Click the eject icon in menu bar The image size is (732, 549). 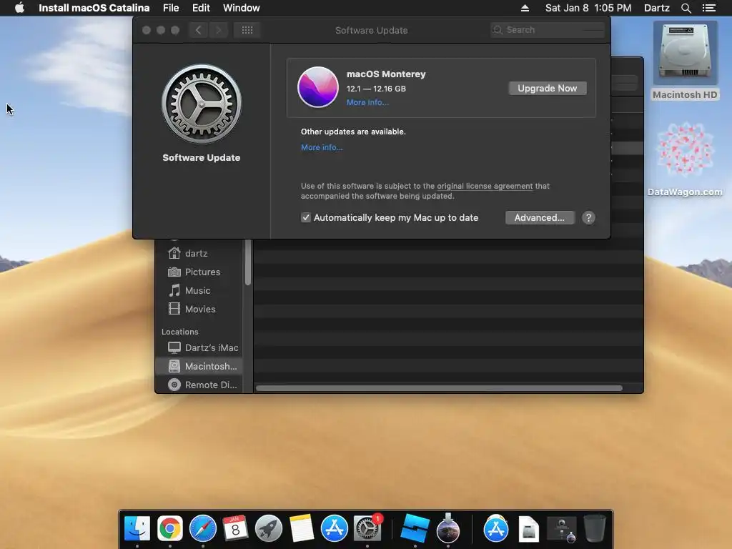point(525,8)
